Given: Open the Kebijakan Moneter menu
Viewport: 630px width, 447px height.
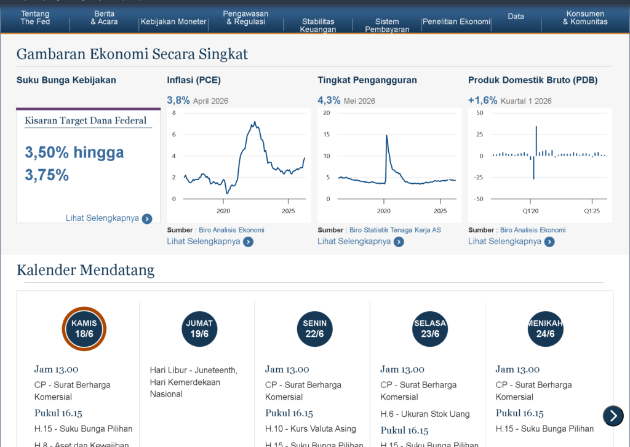Looking at the screenshot, I should [x=173, y=22].
